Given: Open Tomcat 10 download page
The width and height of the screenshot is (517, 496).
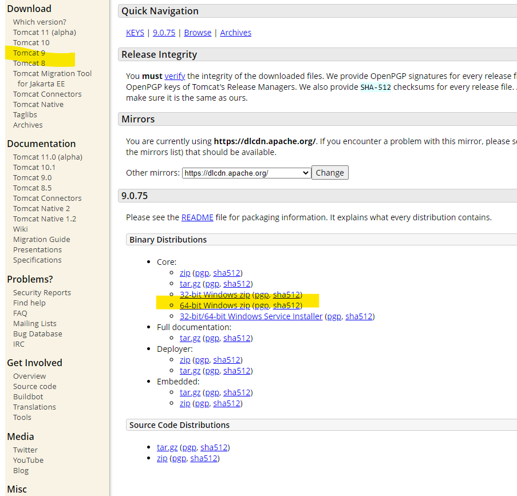Looking at the screenshot, I should click(31, 42).
